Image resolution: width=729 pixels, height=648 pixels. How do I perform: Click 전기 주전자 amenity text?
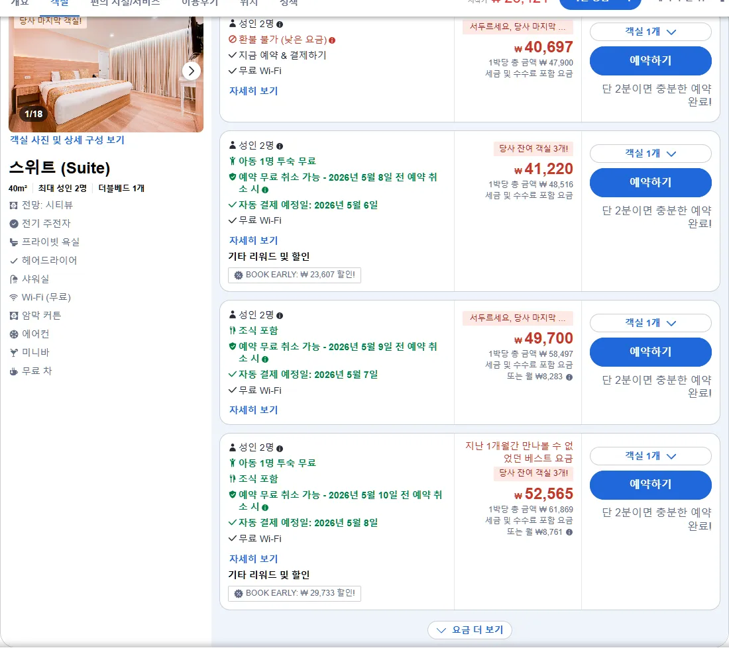[46, 224]
